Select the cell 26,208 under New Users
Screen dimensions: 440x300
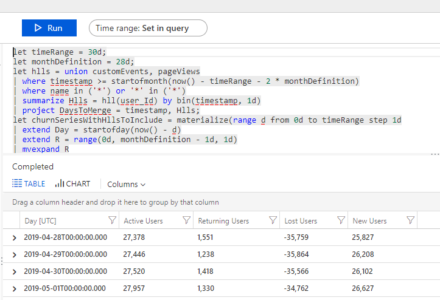pyautogui.click(x=363, y=254)
